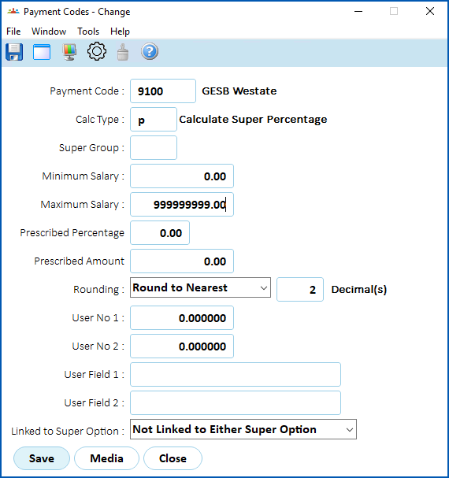This screenshot has width=449, height=478.
Task: Click the app logo in title bar
Action: click(13, 12)
